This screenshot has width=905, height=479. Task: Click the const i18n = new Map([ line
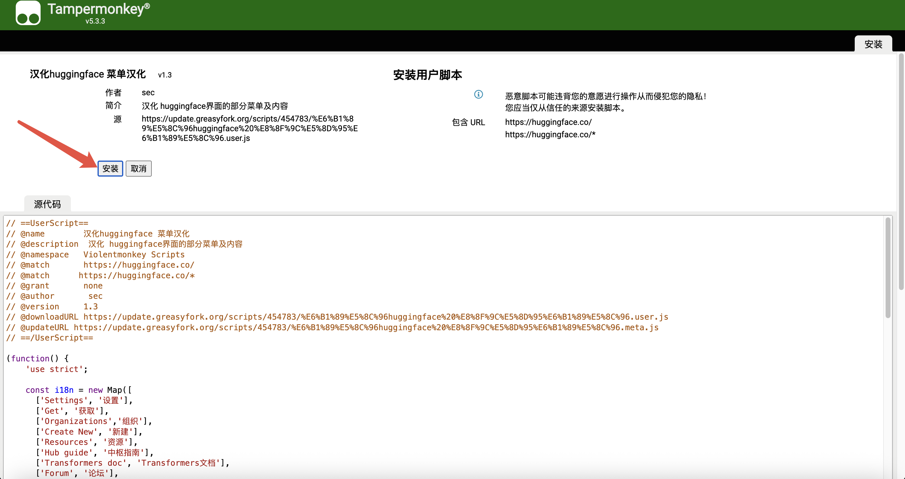coord(79,390)
